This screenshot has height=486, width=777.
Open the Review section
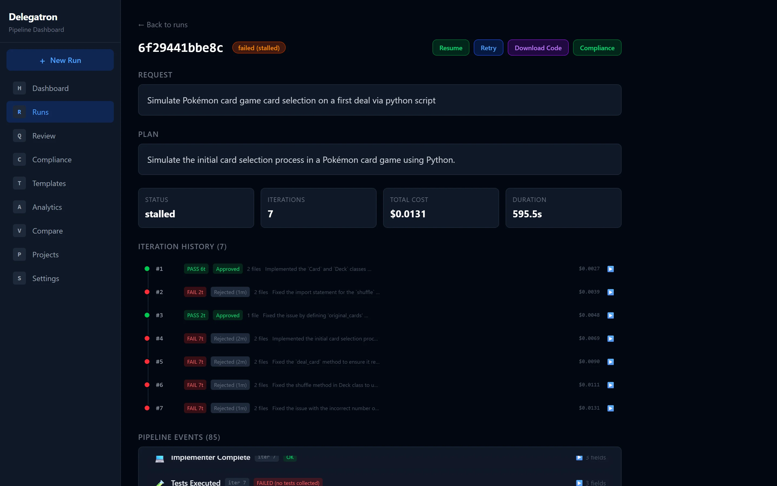click(60, 136)
